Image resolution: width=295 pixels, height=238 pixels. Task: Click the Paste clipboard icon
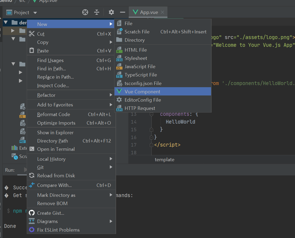click(x=32, y=51)
